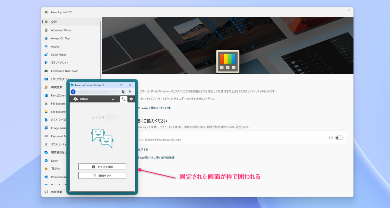Select the Keyboard Manager keyboard icon

point(46,136)
